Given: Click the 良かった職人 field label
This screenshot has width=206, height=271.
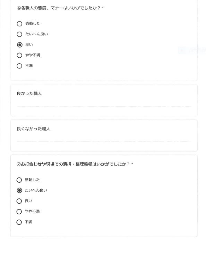Looking at the screenshot, I should [x=29, y=93].
